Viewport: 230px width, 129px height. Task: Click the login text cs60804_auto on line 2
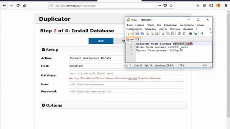[178, 47]
